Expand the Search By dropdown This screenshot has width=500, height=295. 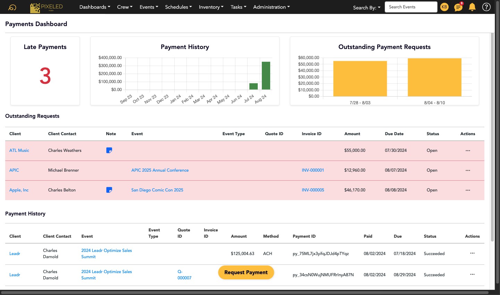coord(367,8)
